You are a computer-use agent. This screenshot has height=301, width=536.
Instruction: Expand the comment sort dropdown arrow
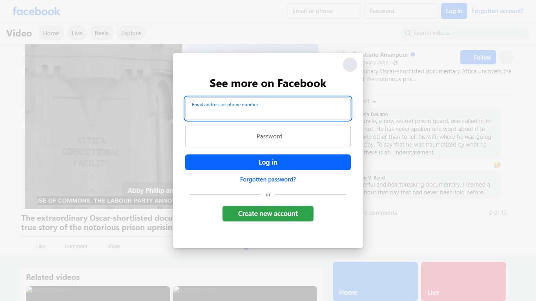coord(374,102)
